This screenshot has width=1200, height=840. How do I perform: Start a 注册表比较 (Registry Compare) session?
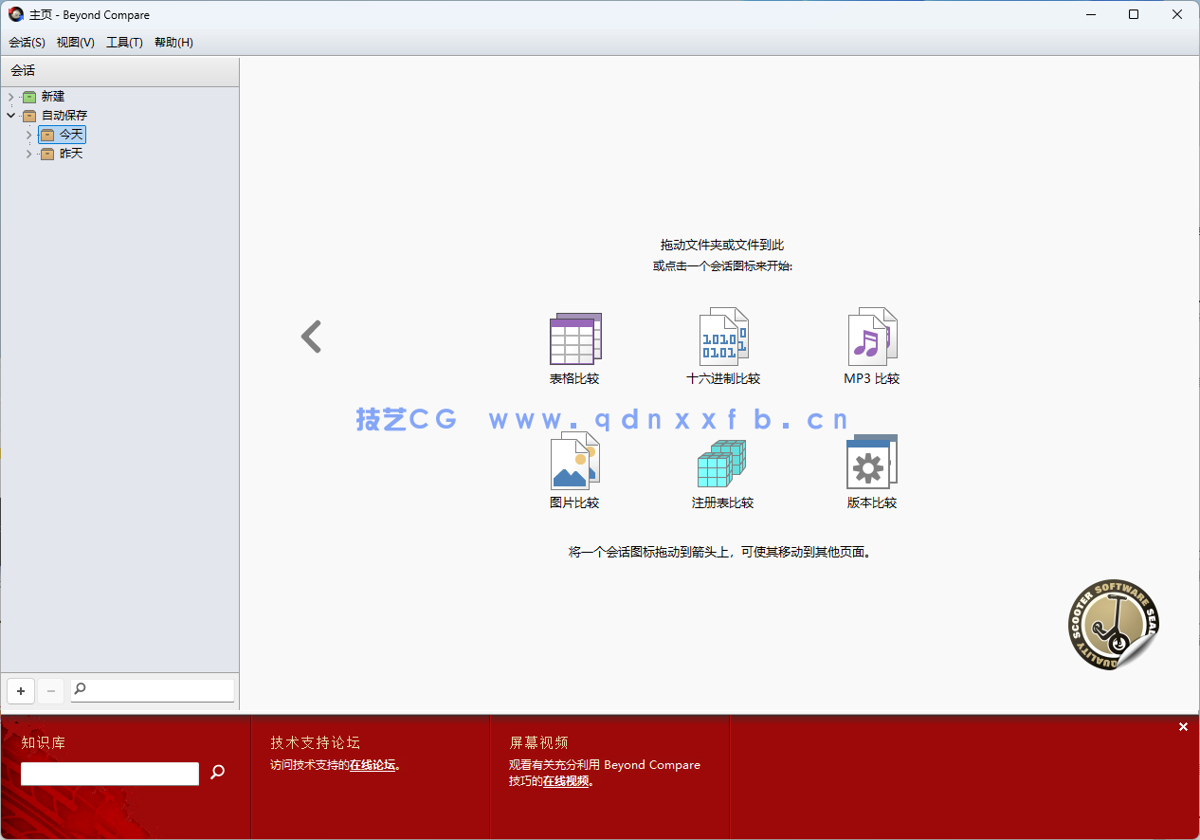click(x=723, y=465)
